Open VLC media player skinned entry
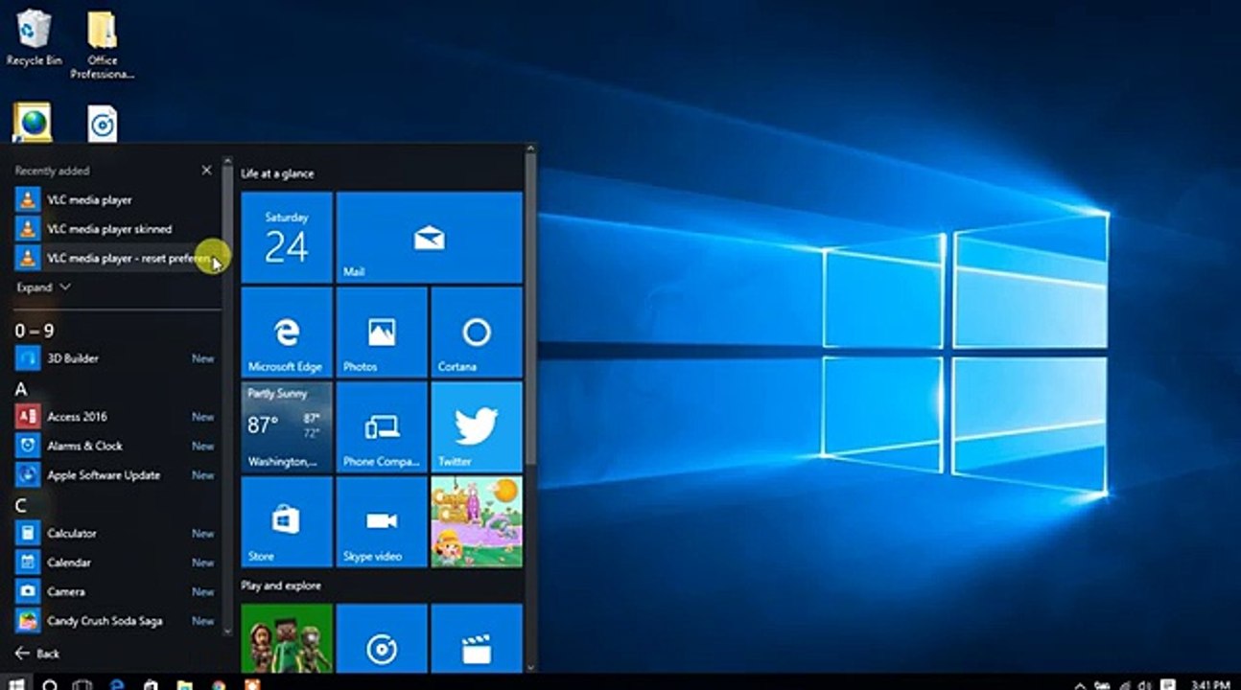This screenshot has width=1241, height=690. point(115,229)
